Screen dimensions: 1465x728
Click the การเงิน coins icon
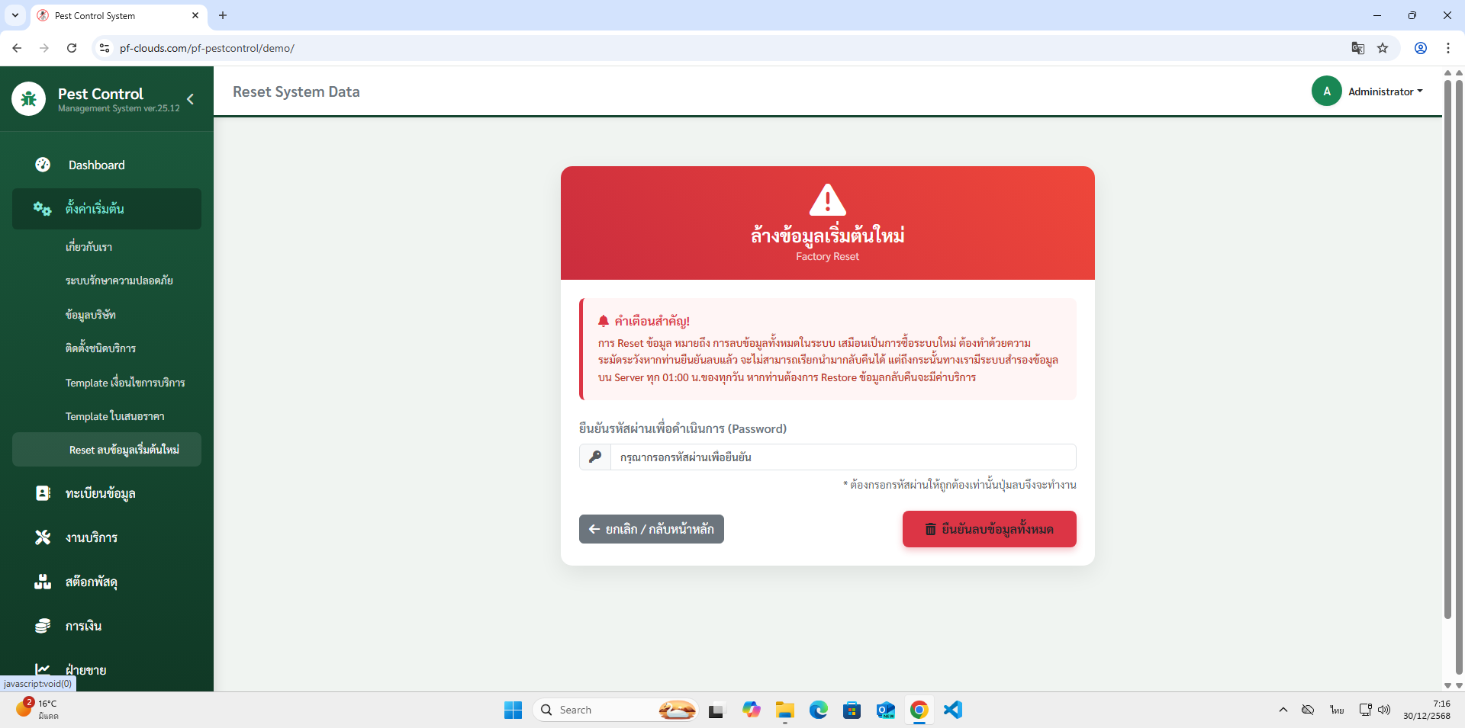pyautogui.click(x=43, y=626)
